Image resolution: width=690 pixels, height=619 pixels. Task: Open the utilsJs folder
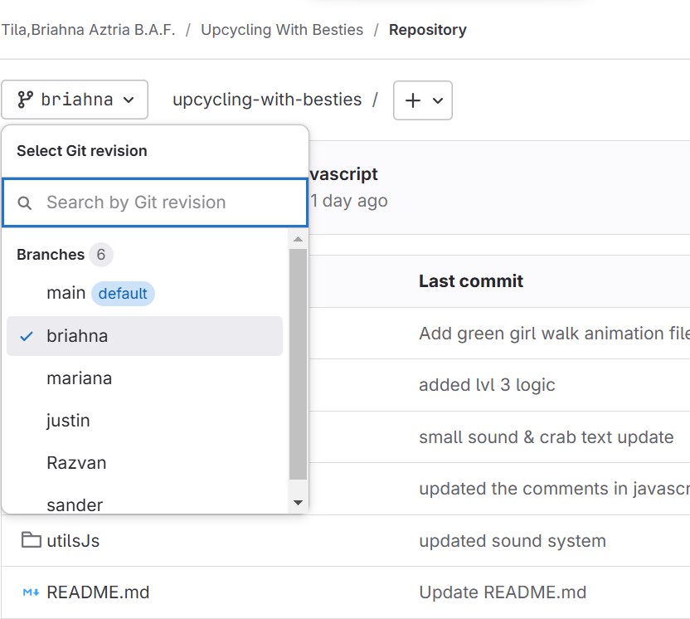point(73,541)
